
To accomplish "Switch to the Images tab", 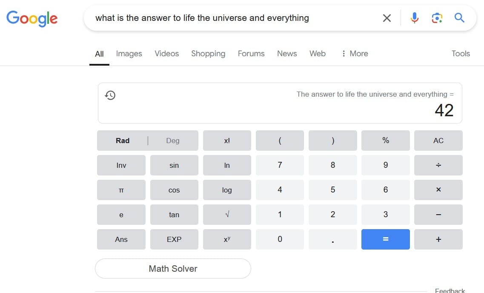I will coord(129,54).
